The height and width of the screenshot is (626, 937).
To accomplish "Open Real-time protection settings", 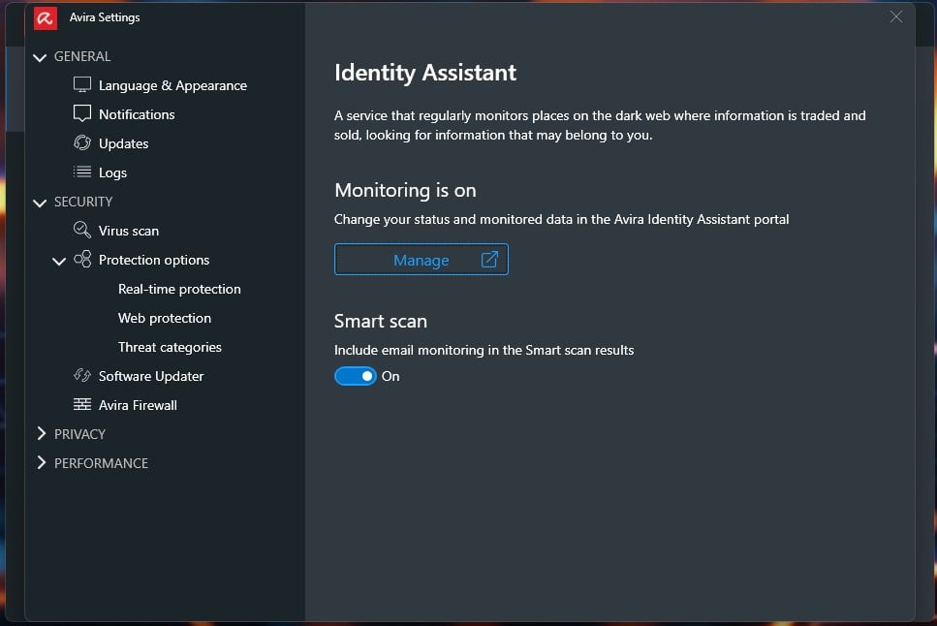I will pos(179,289).
